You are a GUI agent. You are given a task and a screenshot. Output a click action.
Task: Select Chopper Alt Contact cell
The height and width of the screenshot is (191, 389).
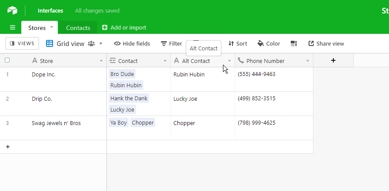(x=203, y=128)
